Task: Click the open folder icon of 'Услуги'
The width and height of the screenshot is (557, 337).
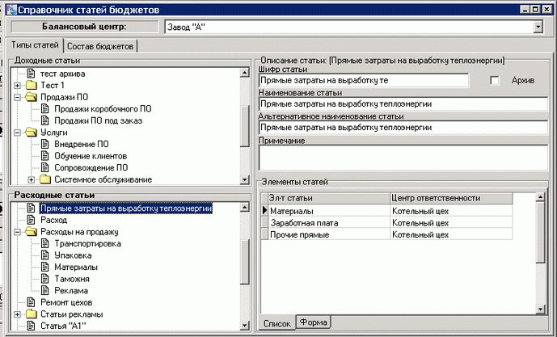Action: pos(32,133)
